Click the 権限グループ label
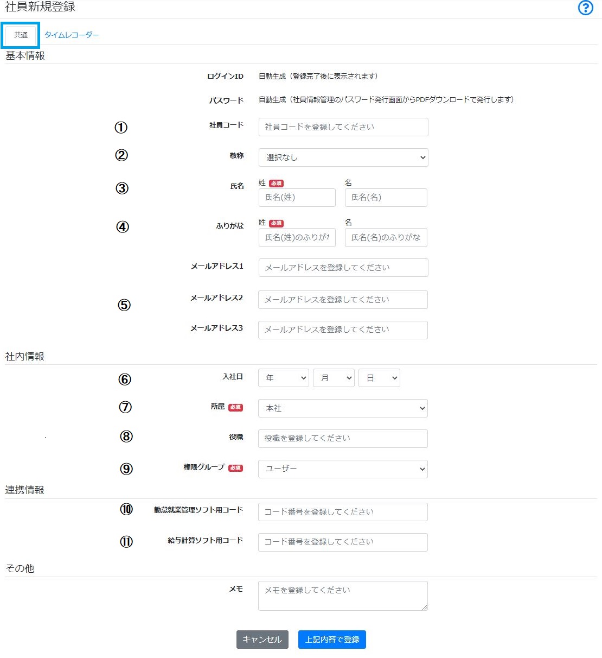Viewport: 602px width, 658px height. [204, 467]
